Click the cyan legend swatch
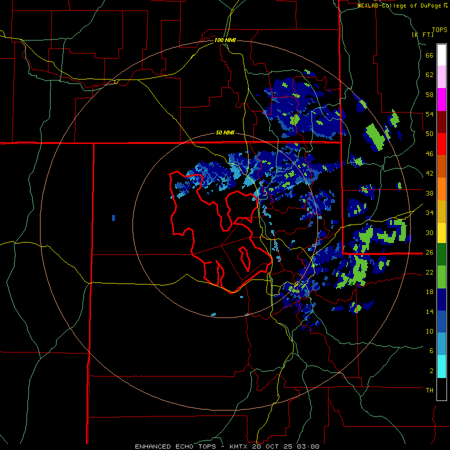 pos(441,366)
